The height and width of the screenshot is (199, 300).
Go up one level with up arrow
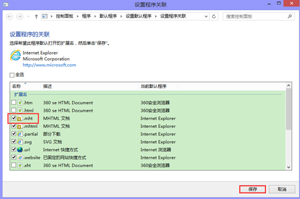click(x=36, y=17)
